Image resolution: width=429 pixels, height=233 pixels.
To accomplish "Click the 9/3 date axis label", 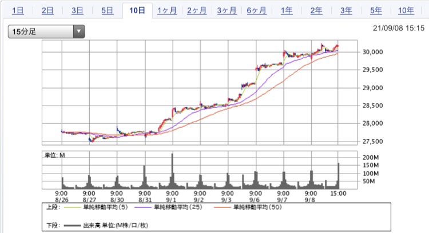I will [x=227, y=200].
